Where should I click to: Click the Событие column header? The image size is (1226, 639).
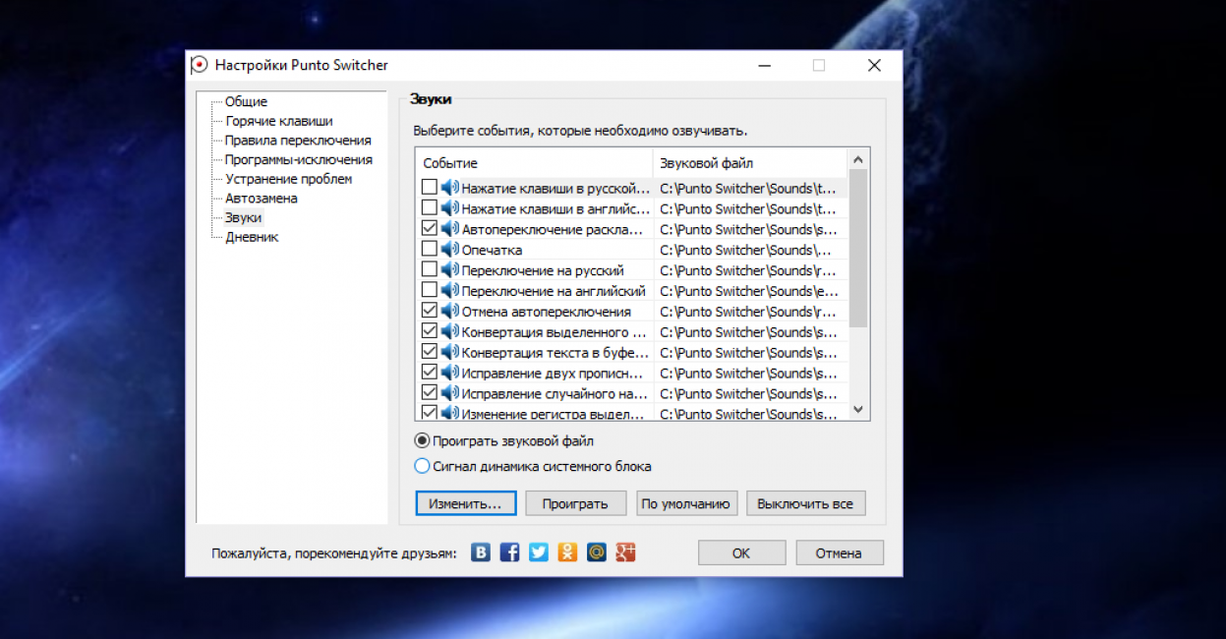tap(535, 163)
